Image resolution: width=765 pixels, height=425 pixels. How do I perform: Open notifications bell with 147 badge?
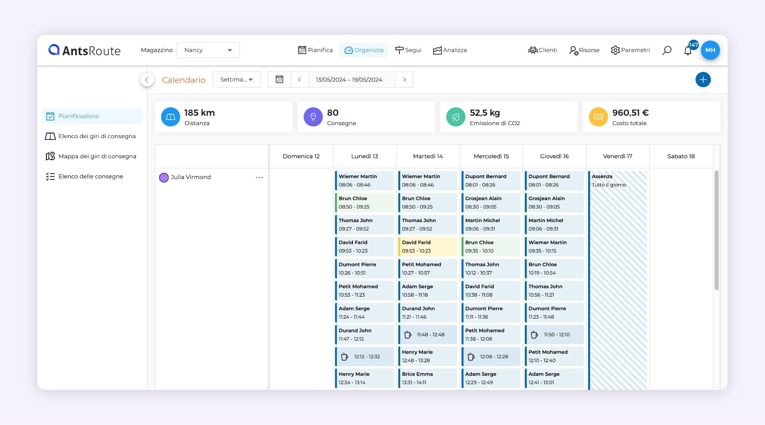tap(688, 50)
